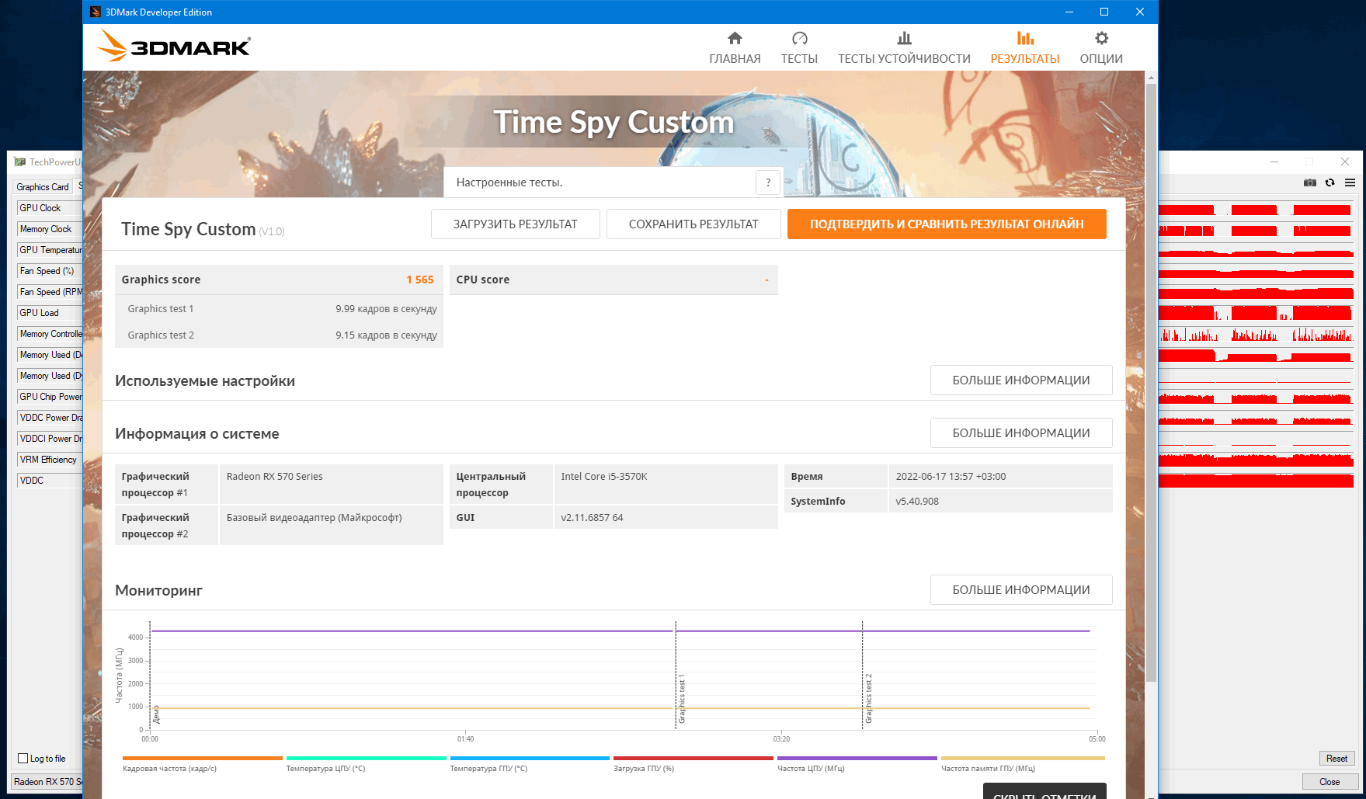Click the 3DMark title bar app icon
The image size is (1366, 799).
(96, 12)
